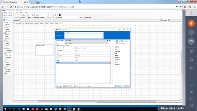The image size is (197, 111).
Task: Select the Decision stage tool
Action: pyautogui.click(x=7, y=46)
